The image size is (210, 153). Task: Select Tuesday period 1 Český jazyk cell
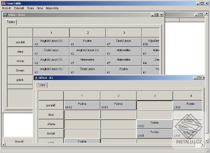[x=51, y=52]
